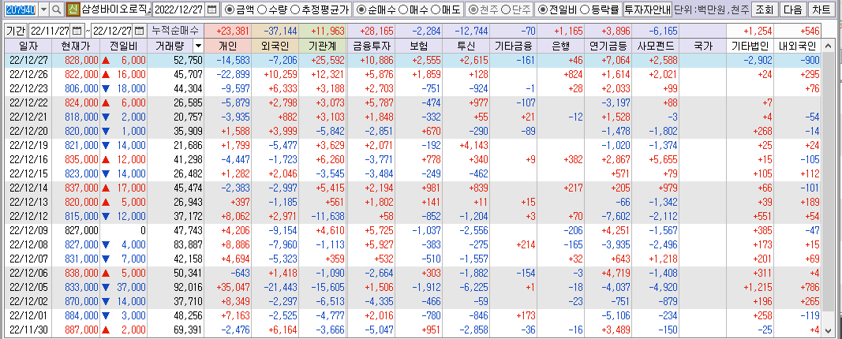Click the 개인 column header
This screenshot has height=339, width=842.
[x=228, y=47]
